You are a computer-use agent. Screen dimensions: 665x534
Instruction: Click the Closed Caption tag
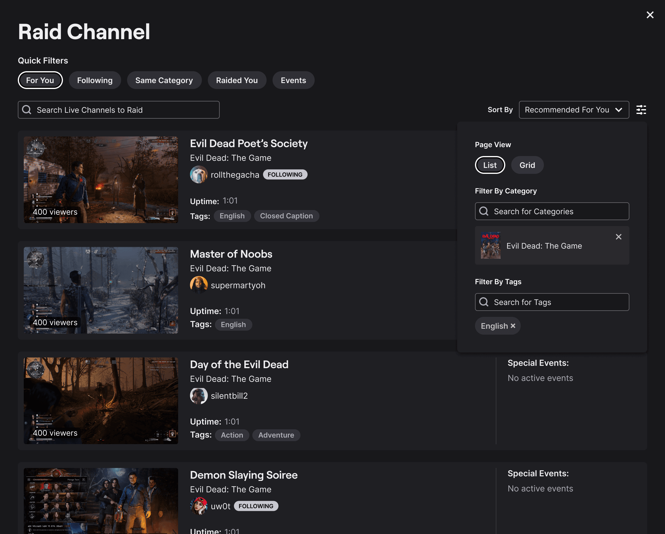click(x=286, y=216)
